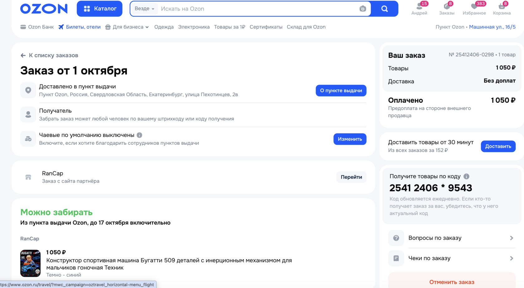Open Избранное favorites heart icon
The image size is (524, 288).
pos(474,9)
